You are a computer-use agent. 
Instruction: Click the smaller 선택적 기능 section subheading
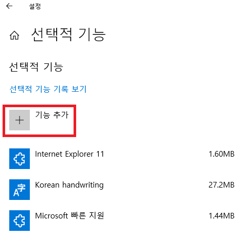click(36, 67)
